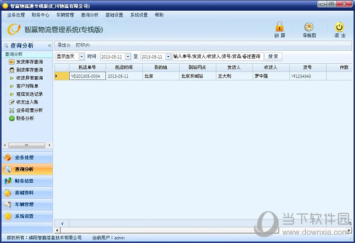Screen dimensions: 355x243
Task: Open the 查询分析 menu in menu bar
Action: pyautogui.click(x=90, y=15)
